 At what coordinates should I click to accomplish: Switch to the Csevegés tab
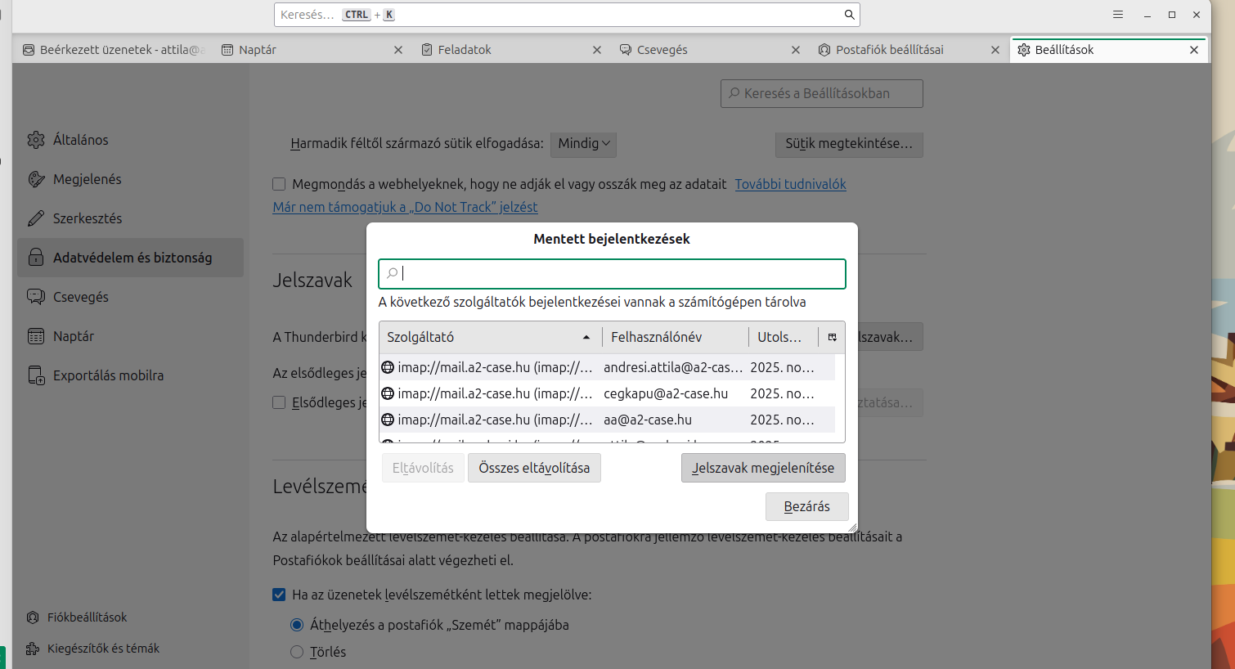662,50
